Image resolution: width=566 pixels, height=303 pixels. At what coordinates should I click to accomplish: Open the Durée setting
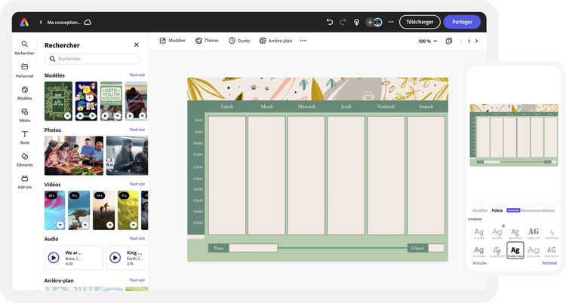(239, 41)
